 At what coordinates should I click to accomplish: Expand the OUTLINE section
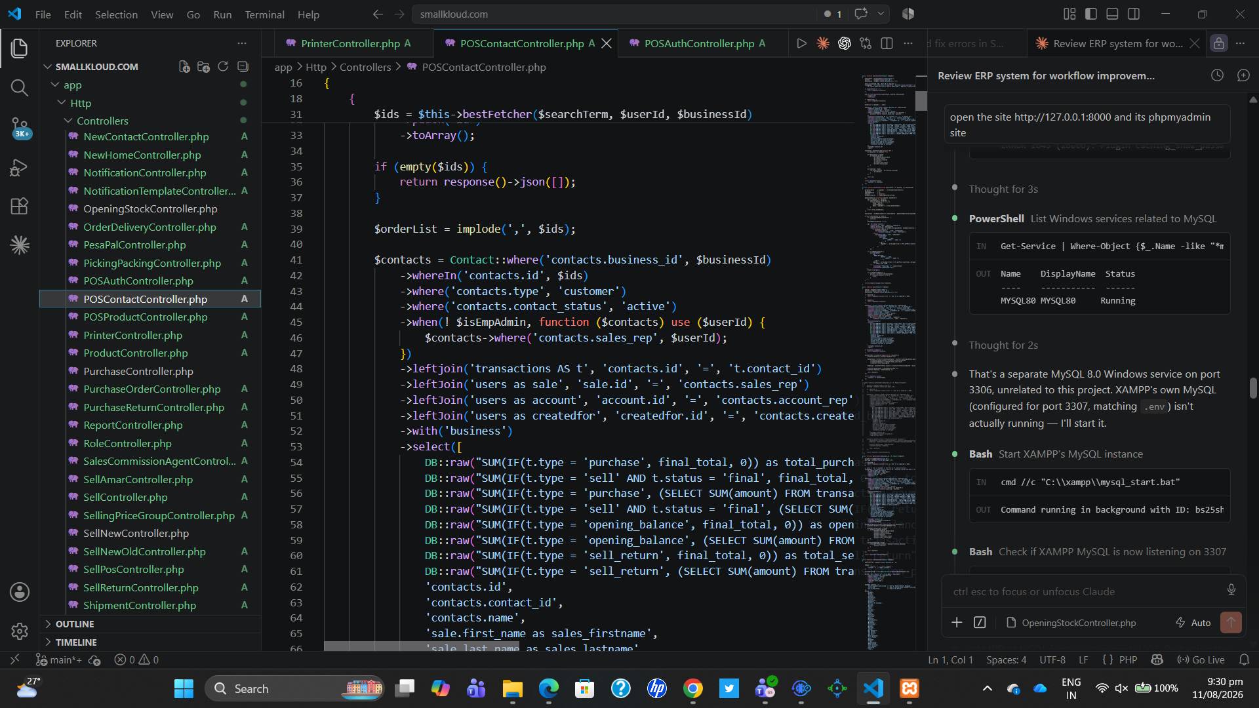75,624
